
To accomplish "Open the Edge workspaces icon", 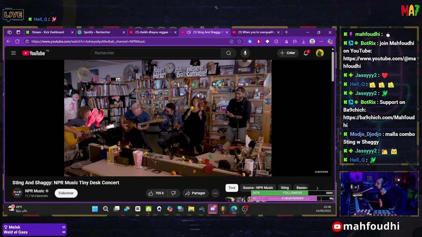I will [x=10, y=32].
